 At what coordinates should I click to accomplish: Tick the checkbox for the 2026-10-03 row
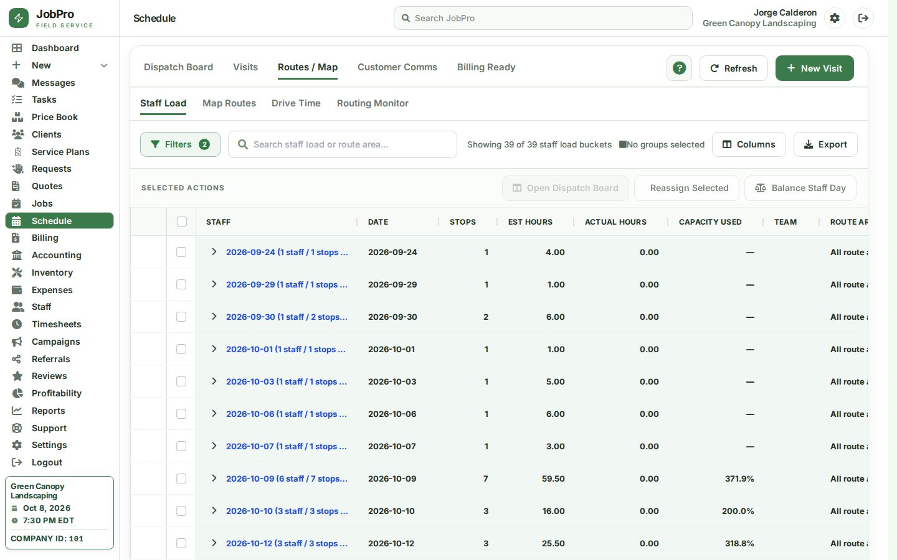(181, 381)
